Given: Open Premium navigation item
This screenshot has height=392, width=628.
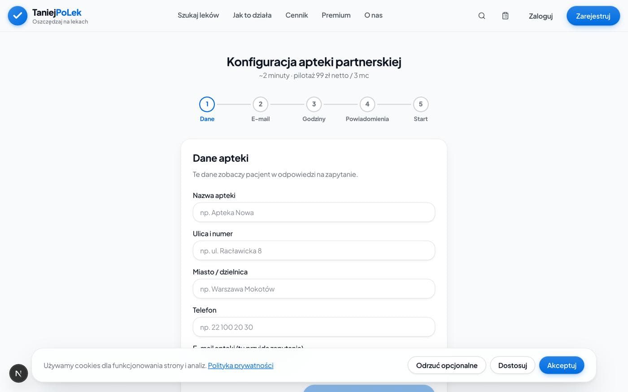Looking at the screenshot, I should [x=336, y=15].
